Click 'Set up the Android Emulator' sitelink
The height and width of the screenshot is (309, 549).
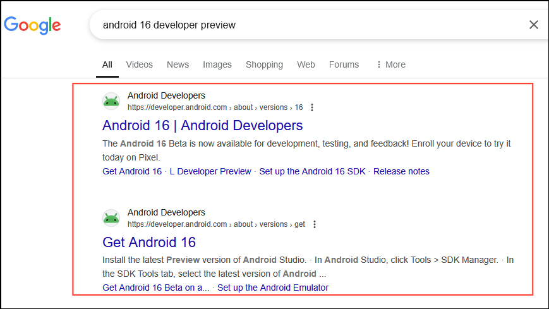click(273, 288)
